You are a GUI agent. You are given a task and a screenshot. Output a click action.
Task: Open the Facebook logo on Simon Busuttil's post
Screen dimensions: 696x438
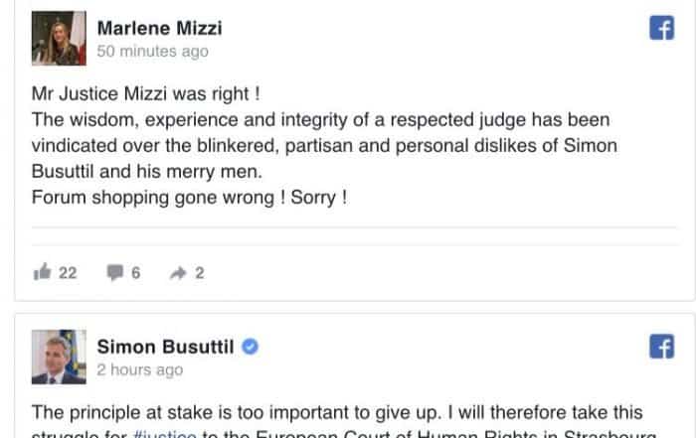661,347
